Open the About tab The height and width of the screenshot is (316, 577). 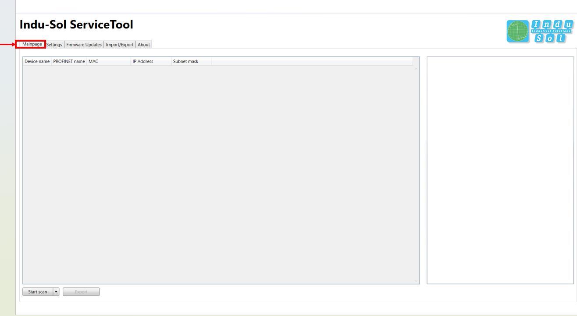coord(144,45)
